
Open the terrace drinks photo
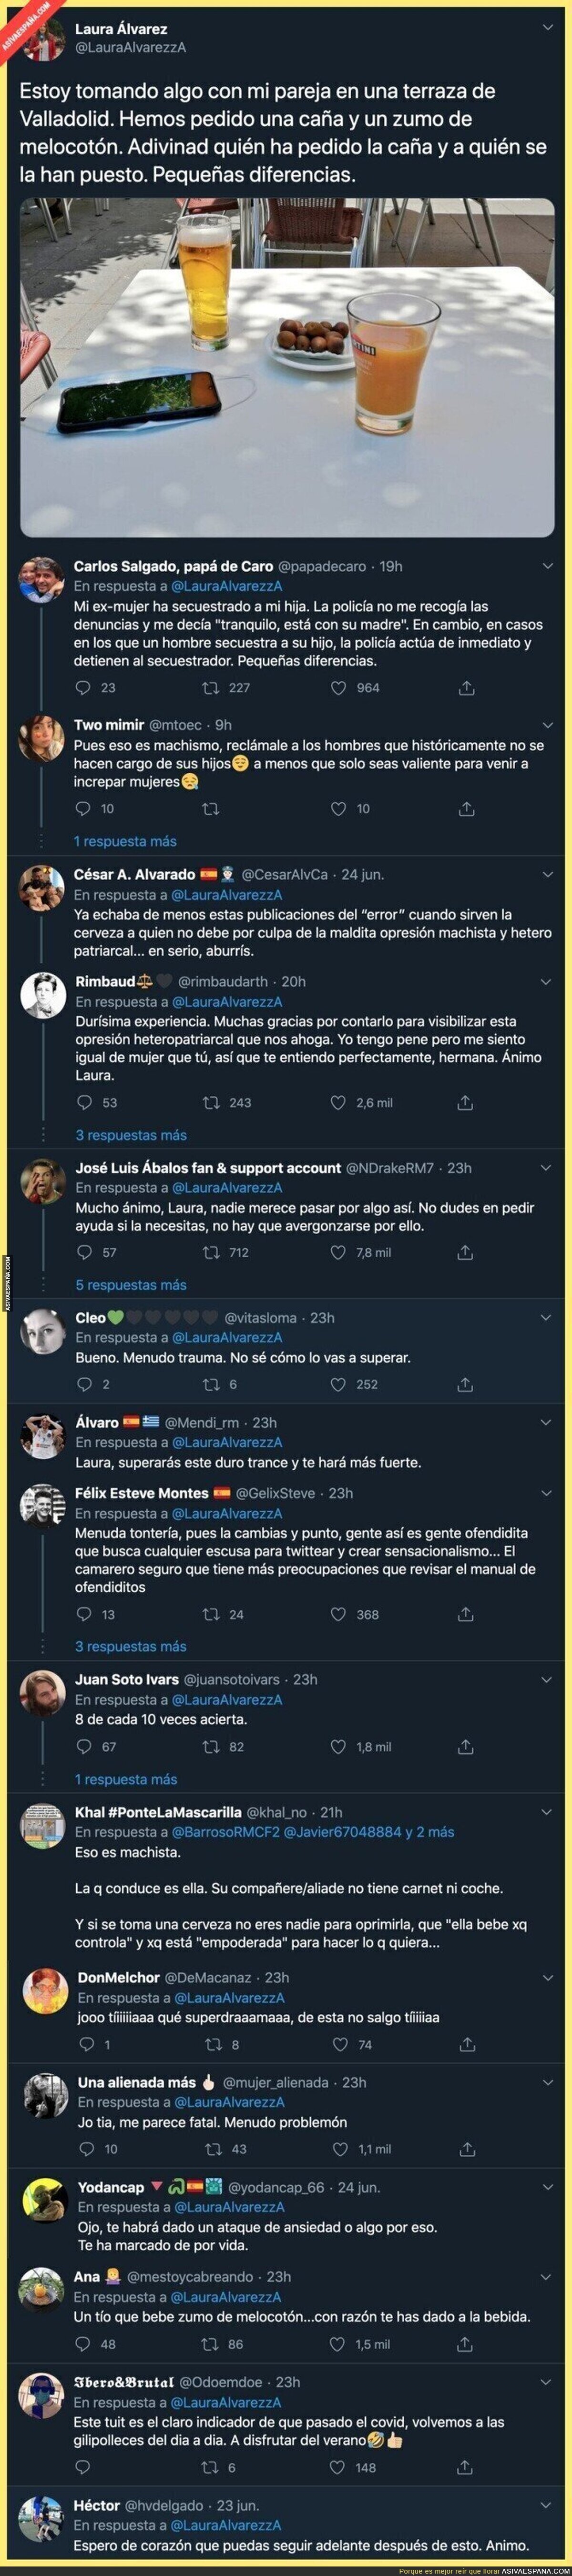tap(287, 367)
